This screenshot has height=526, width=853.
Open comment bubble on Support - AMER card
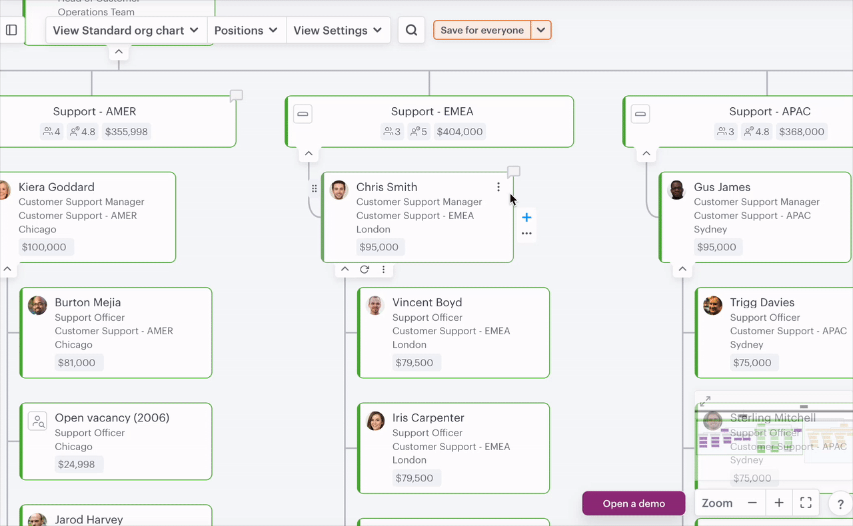point(236,96)
